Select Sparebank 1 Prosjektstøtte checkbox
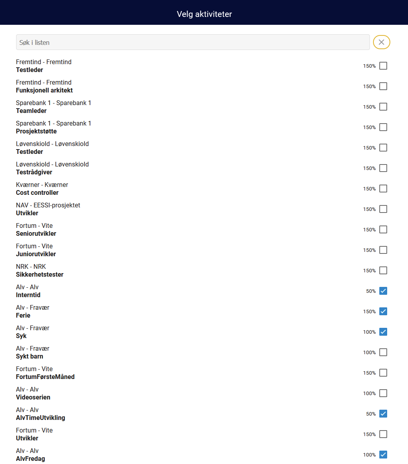 pos(383,127)
